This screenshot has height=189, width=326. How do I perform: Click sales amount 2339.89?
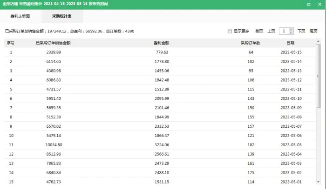point(54,52)
